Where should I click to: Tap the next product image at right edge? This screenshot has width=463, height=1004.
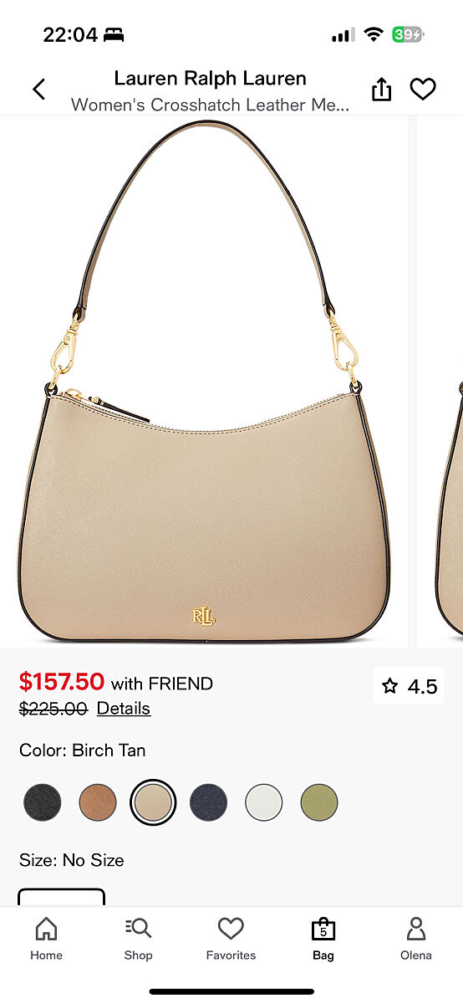440,382
